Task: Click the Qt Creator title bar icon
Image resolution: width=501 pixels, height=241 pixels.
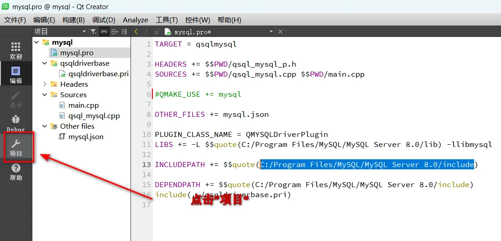Action: [x=6, y=6]
